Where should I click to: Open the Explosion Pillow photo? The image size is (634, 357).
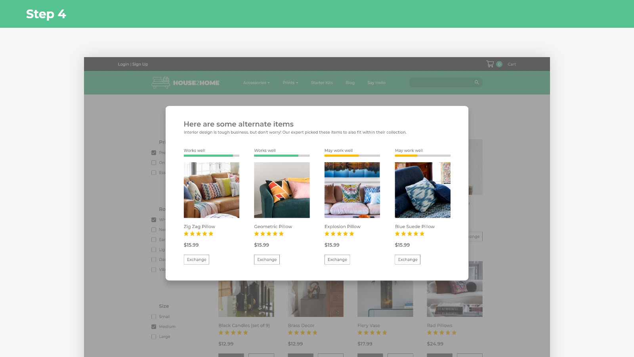(352, 190)
